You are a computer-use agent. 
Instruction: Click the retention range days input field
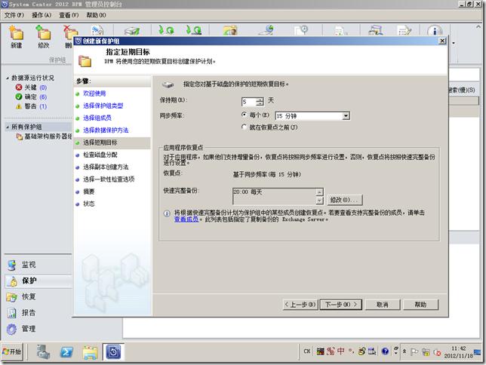249,102
